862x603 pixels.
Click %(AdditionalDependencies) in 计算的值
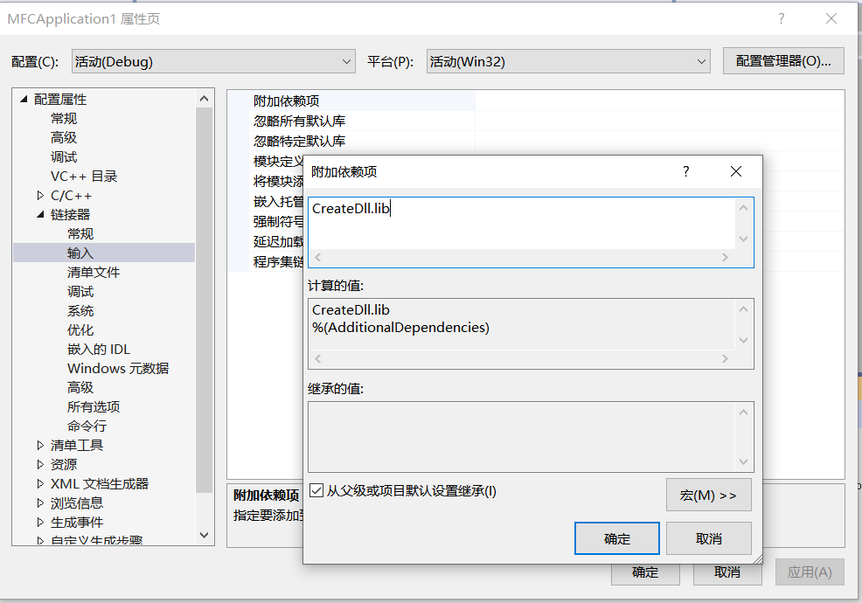(400, 328)
